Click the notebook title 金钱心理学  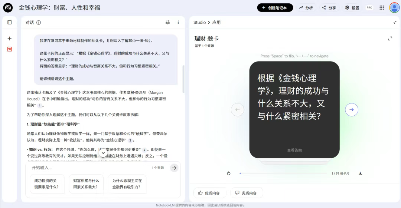(59, 8)
